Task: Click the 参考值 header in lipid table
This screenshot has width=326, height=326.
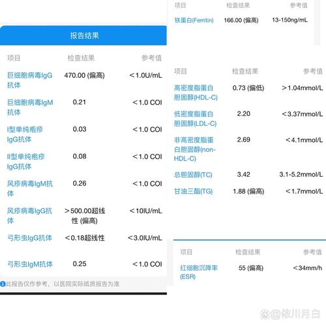Action: tap(313, 71)
